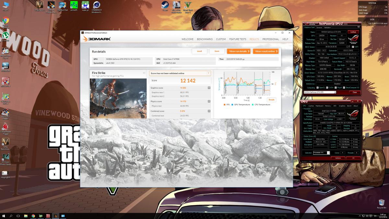This screenshot has height=219, width=389.
Task: Open Steam desktop shortcut
Action: [165, 6]
